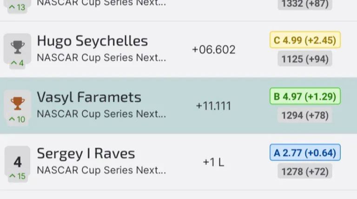Click the 1278 (+72) iRating badge

click(x=305, y=171)
